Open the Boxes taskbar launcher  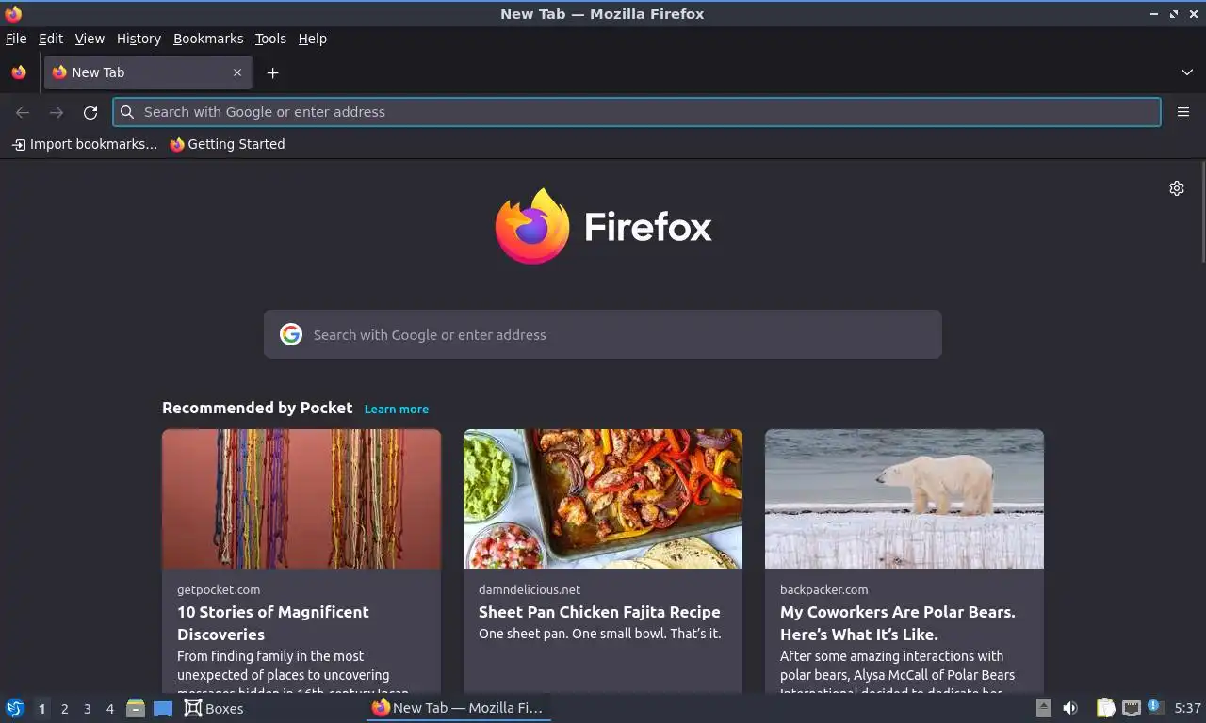point(214,708)
